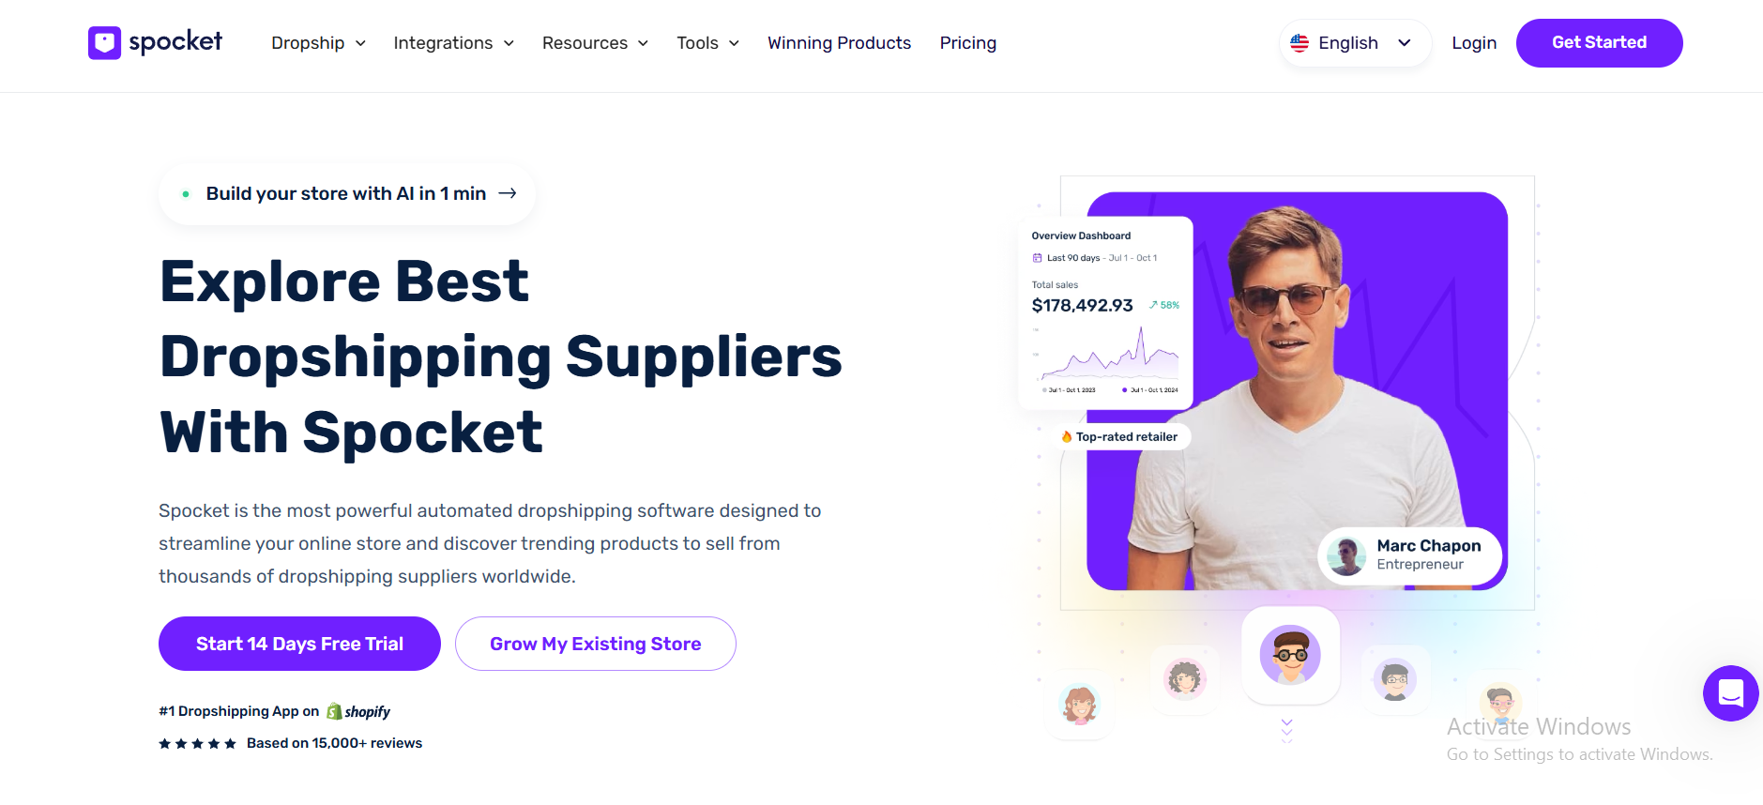Click the Shopify logo
Image resolution: width=1763 pixels, height=805 pixels.
[358, 712]
